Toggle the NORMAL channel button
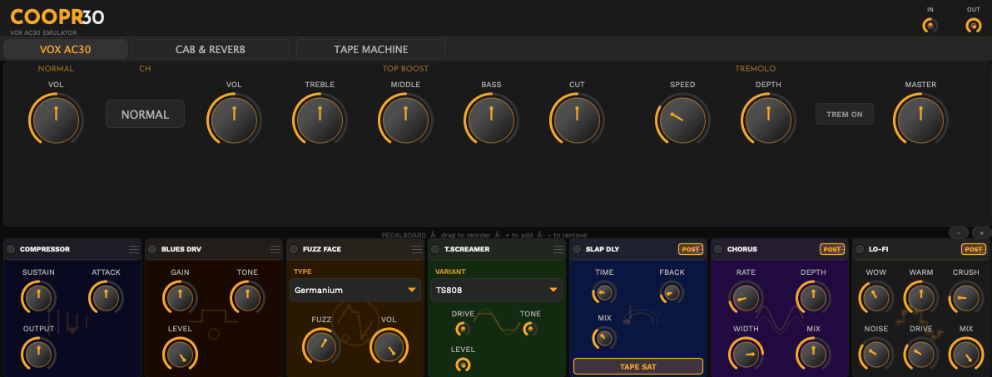 click(x=145, y=115)
